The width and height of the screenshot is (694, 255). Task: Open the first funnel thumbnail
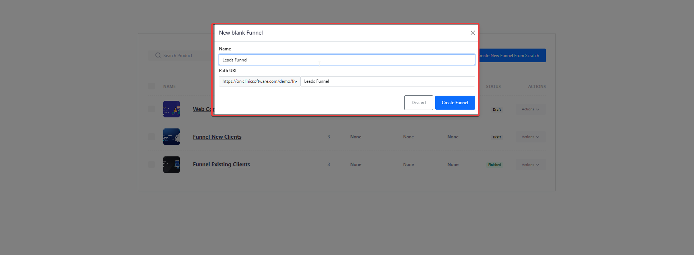point(171,109)
